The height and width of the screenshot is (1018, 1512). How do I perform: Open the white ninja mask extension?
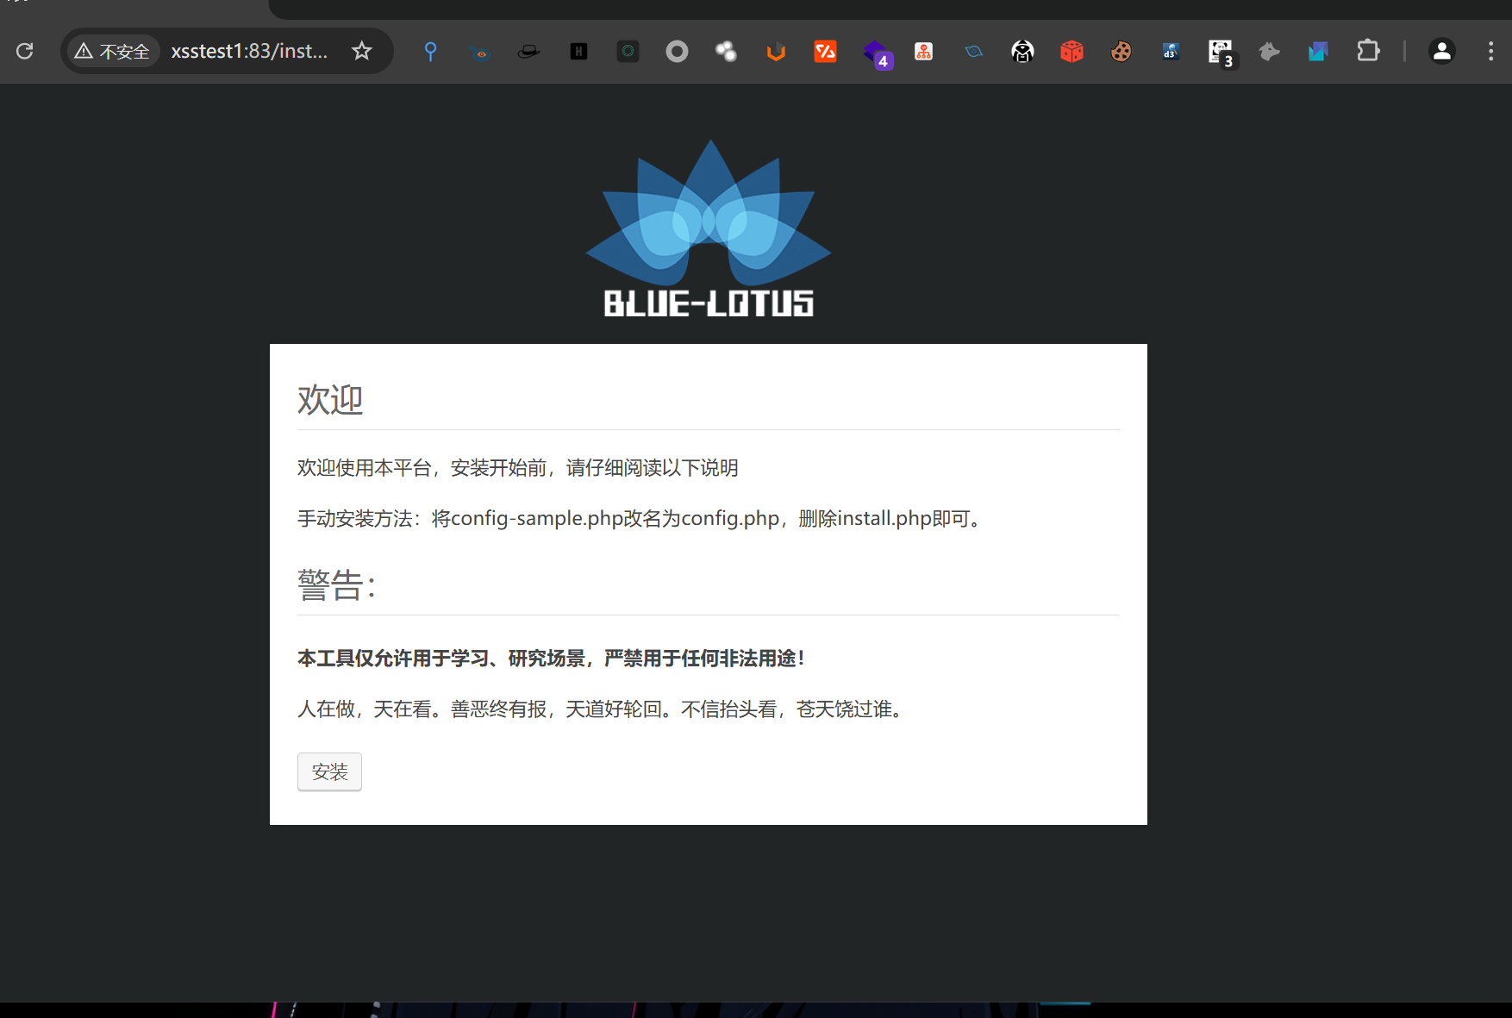pos(1023,52)
